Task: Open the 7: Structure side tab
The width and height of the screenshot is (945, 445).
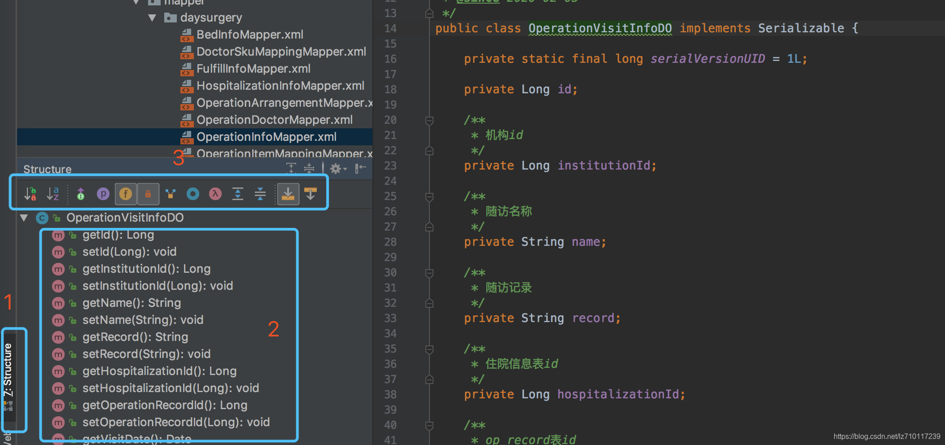Action: point(8,378)
